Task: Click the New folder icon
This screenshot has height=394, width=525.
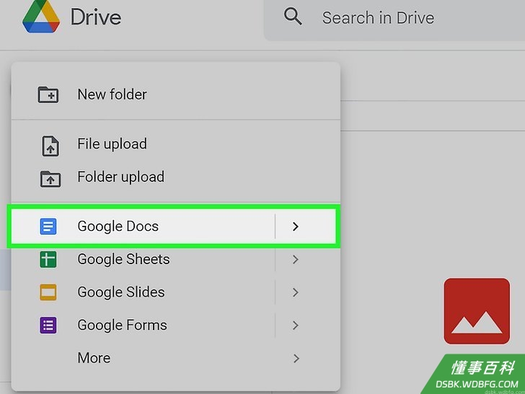Action: (x=48, y=95)
